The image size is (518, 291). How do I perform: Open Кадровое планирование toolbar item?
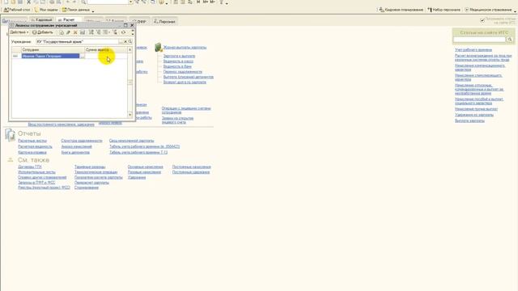pos(401,10)
